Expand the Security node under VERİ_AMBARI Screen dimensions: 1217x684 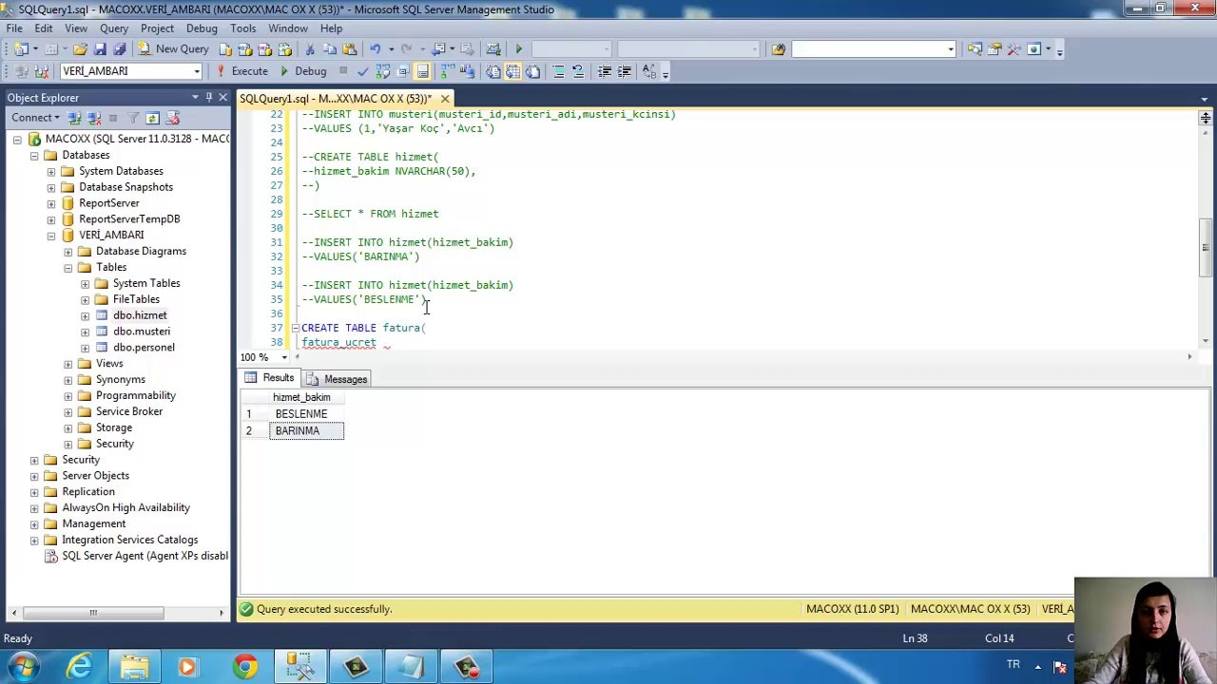tap(68, 444)
